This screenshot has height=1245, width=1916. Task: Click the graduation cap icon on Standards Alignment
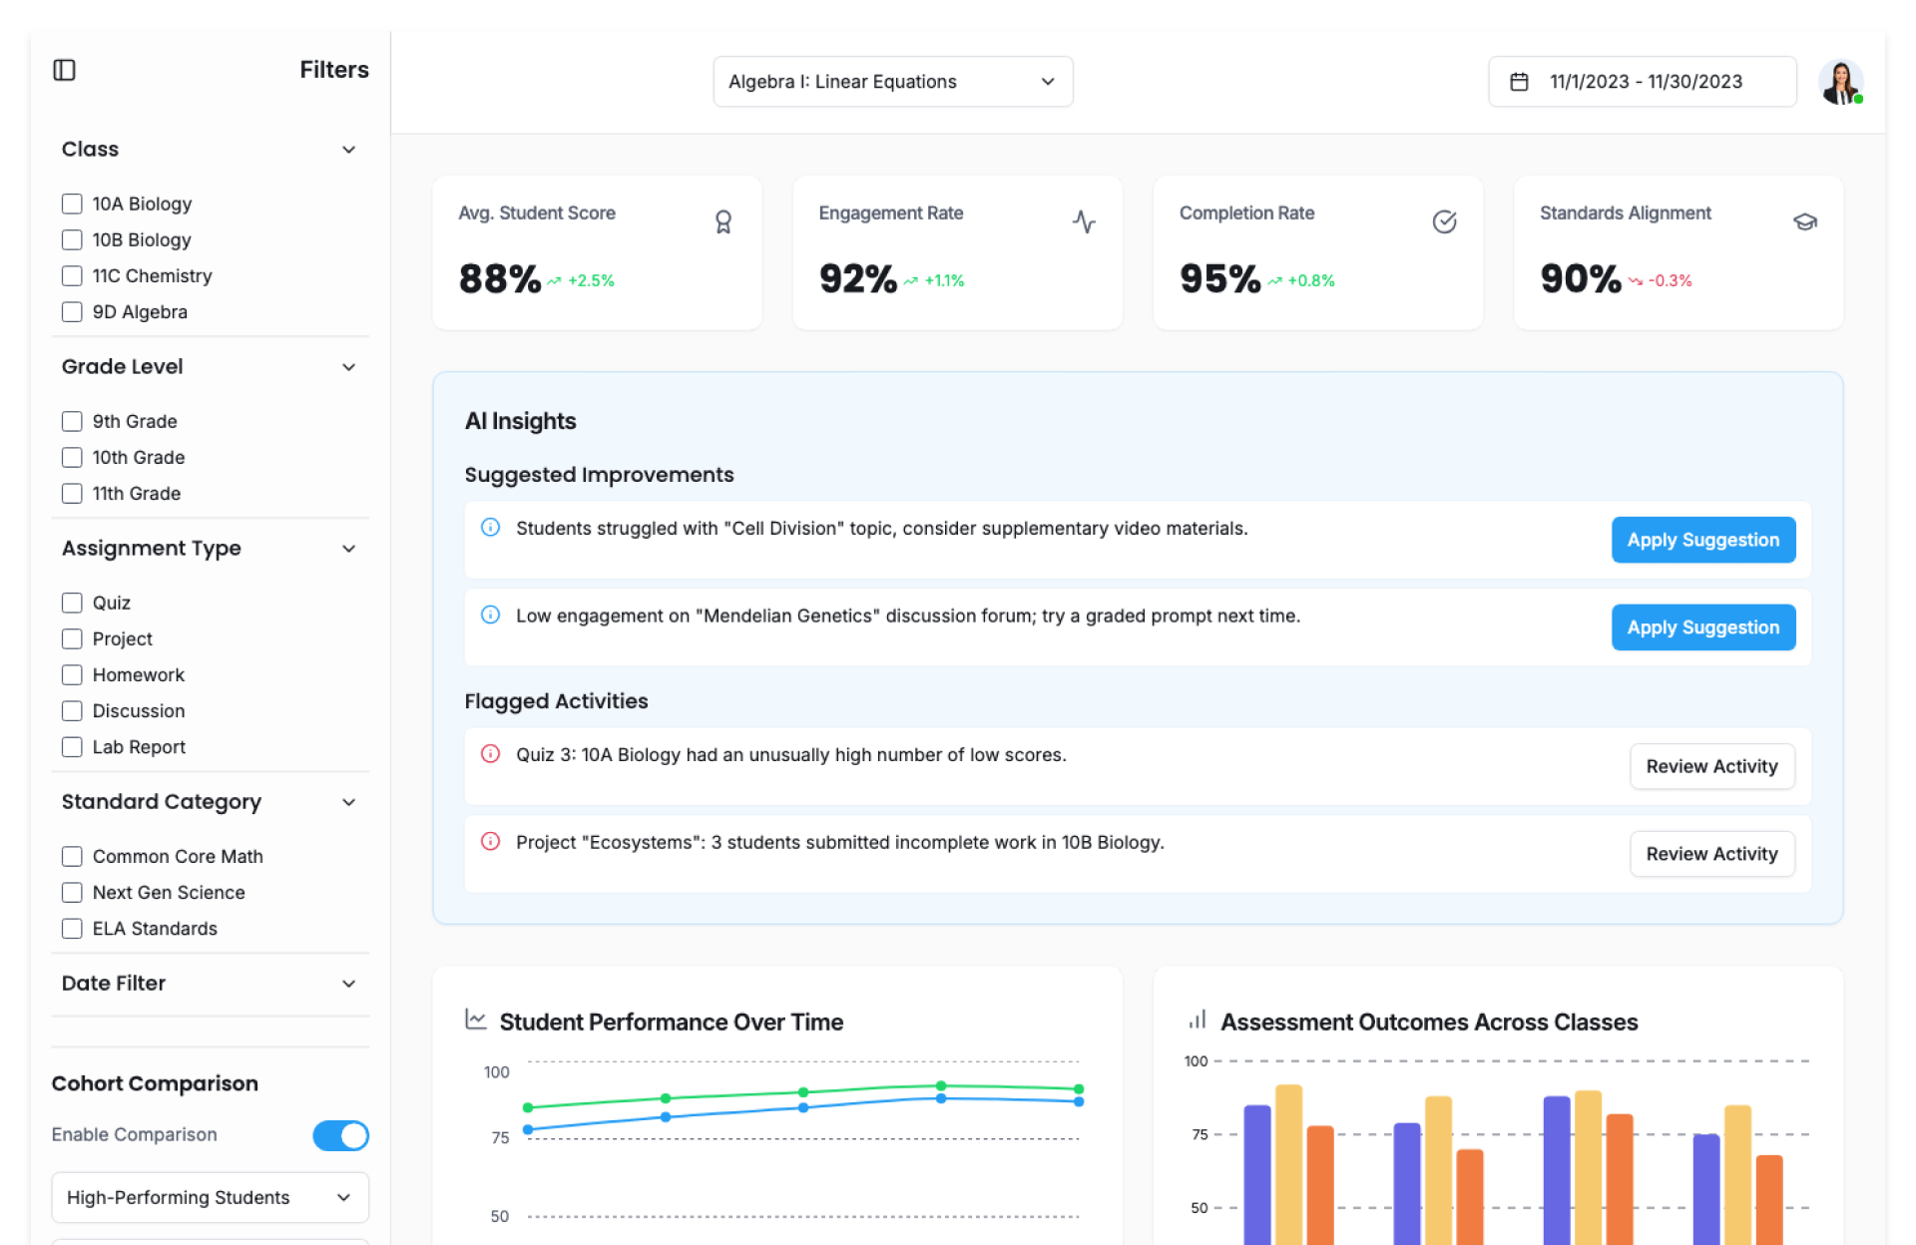click(x=1804, y=221)
